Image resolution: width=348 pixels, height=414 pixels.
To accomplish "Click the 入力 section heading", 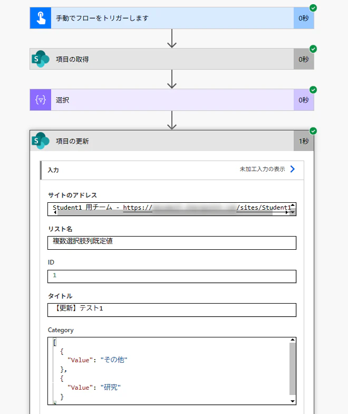I will click(x=53, y=170).
